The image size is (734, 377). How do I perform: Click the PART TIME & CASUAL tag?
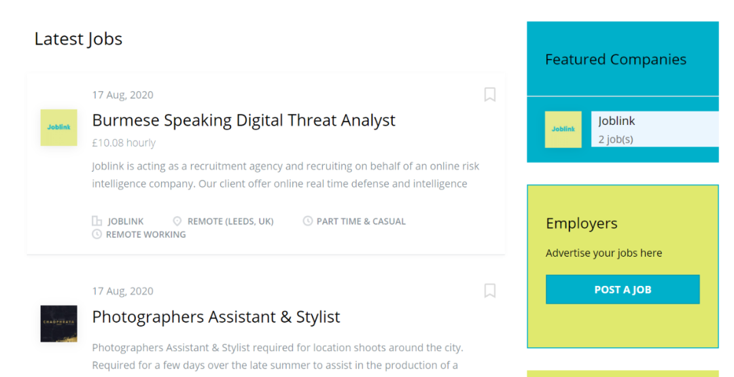coord(354,221)
